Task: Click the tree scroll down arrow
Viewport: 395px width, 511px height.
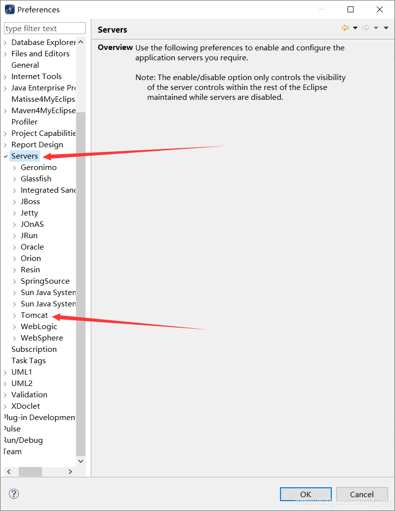Action: coord(81,461)
